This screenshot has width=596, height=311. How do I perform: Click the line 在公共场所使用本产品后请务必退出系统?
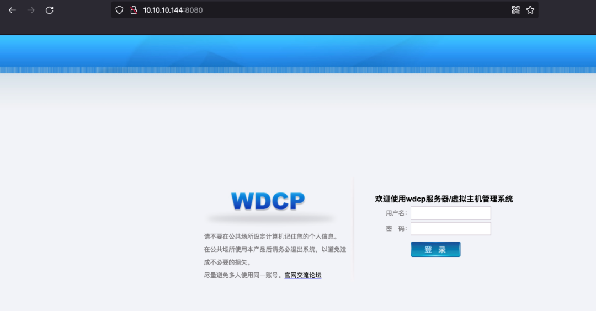tap(259, 249)
